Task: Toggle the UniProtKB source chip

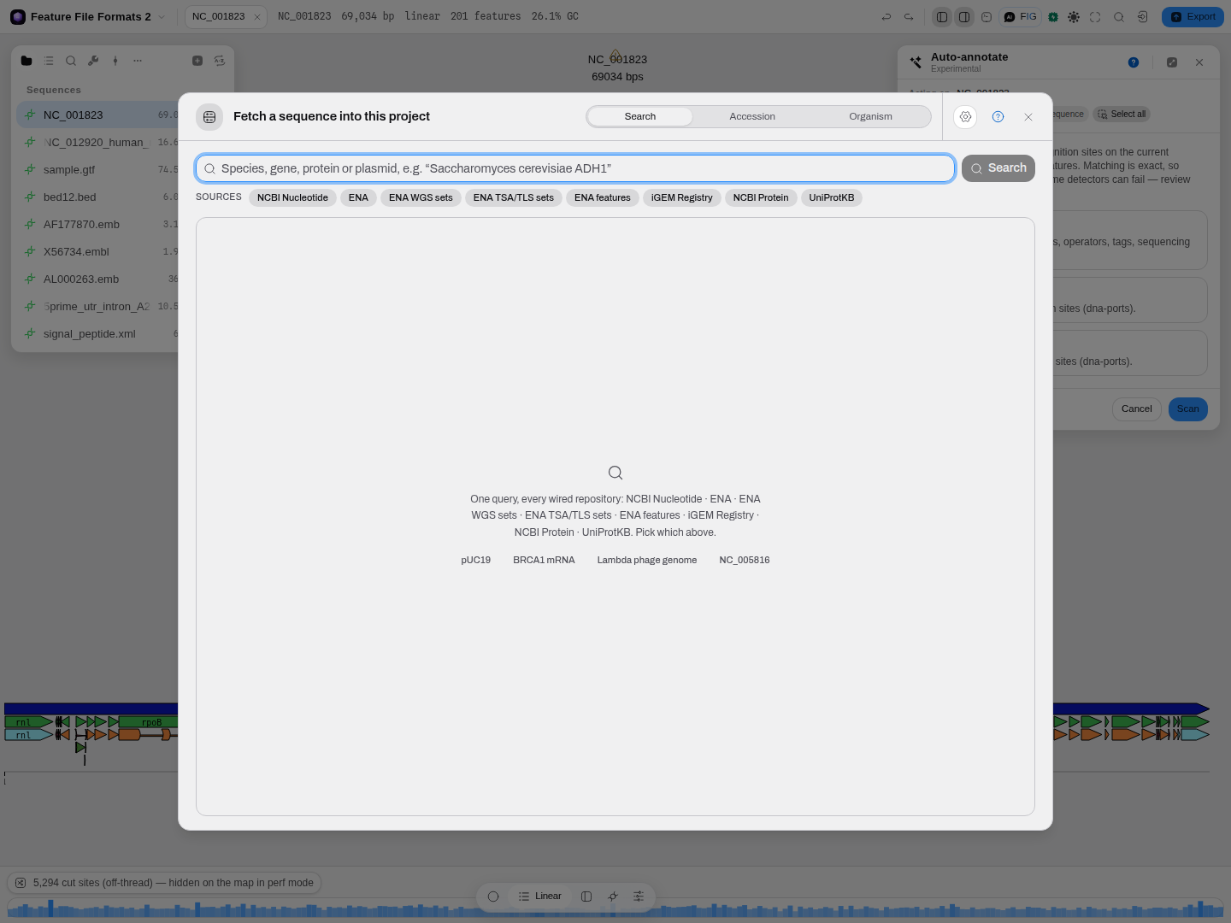Action: [832, 197]
